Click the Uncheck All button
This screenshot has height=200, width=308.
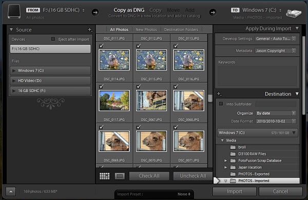(193, 176)
